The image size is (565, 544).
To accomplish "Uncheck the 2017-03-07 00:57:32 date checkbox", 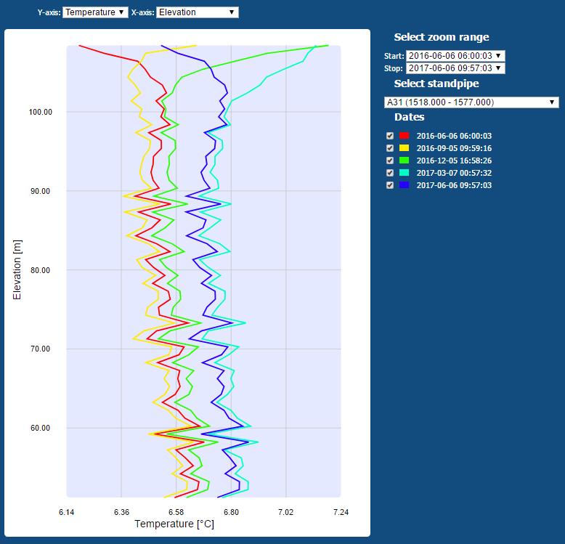I will click(x=390, y=173).
